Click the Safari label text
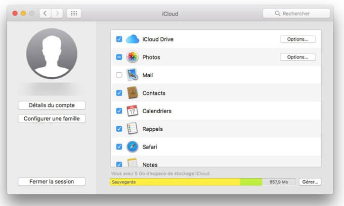The height and width of the screenshot is (206, 344). [150, 146]
